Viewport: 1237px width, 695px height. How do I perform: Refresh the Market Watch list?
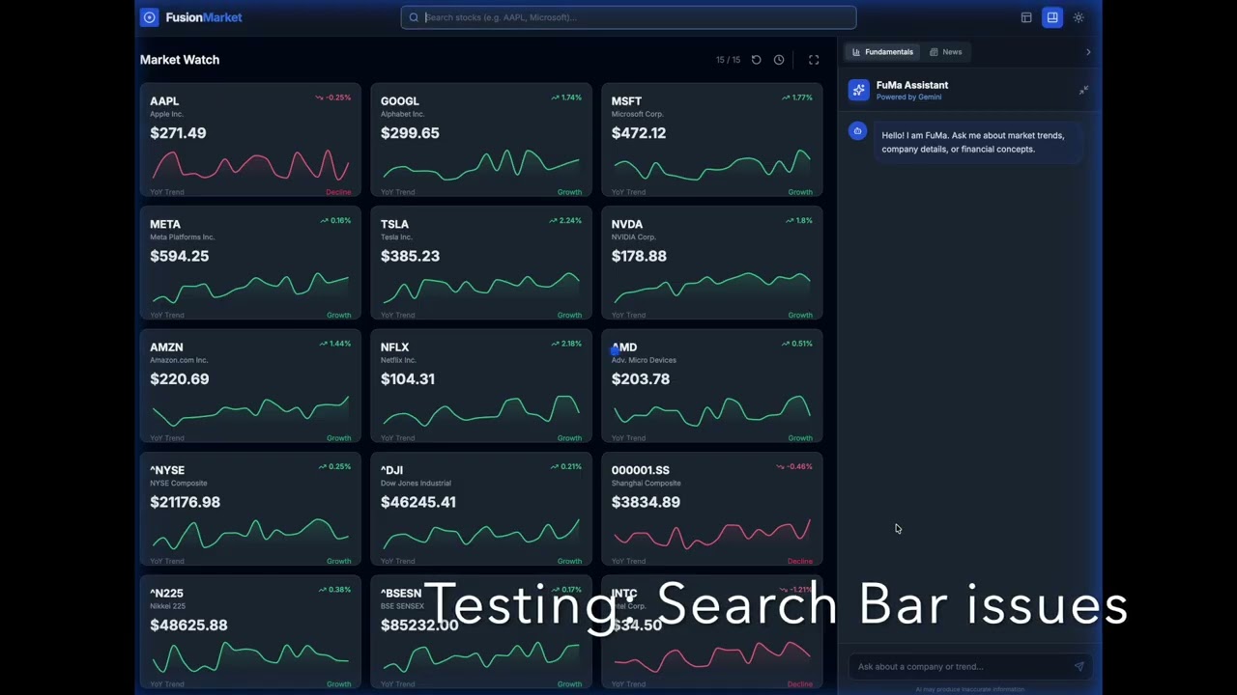tap(756, 60)
